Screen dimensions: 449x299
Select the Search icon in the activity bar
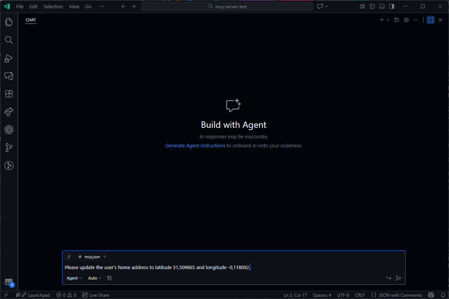pos(9,40)
